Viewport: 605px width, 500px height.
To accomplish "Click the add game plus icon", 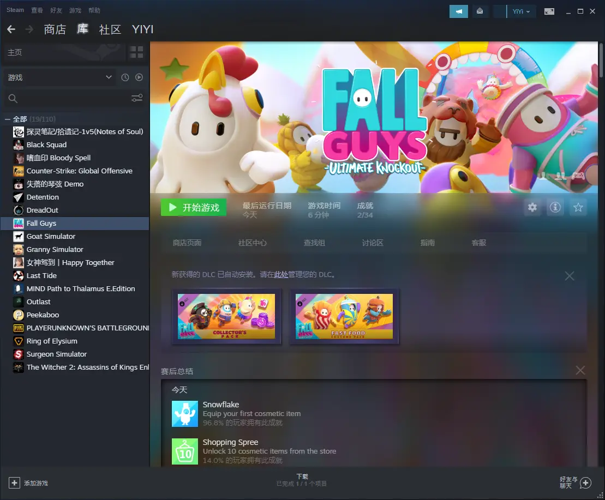I will pyautogui.click(x=14, y=483).
